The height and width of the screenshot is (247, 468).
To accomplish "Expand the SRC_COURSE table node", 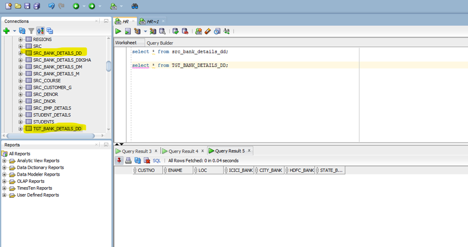I will [x=20, y=81].
